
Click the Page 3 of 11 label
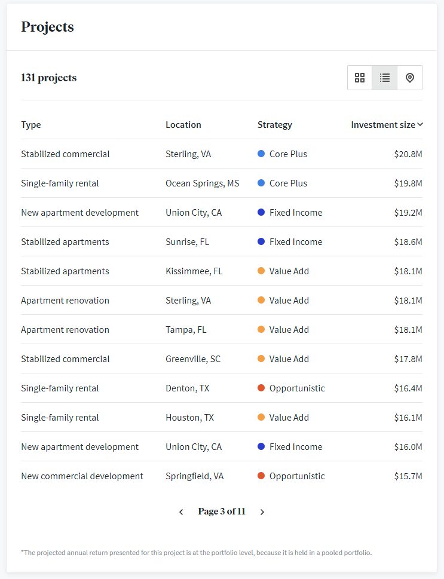(221, 511)
